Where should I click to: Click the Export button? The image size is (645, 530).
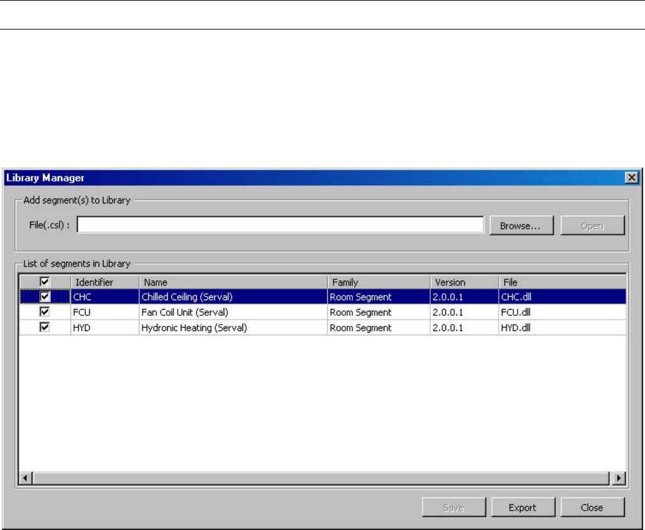point(522,507)
